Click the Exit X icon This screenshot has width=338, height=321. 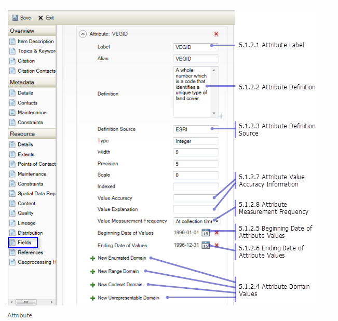(40, 18)
